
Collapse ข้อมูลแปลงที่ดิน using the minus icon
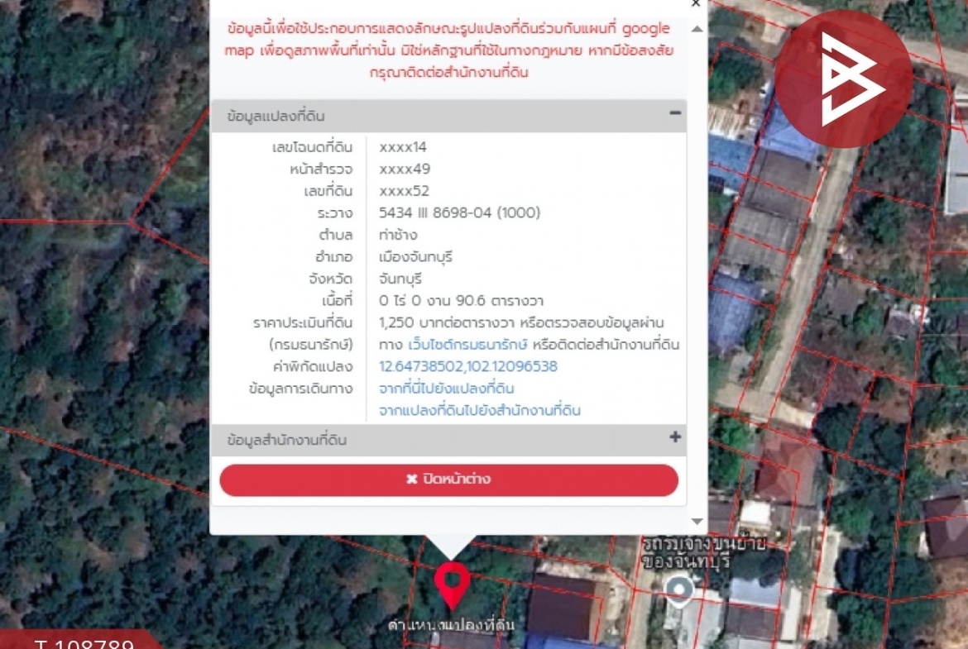675,113
